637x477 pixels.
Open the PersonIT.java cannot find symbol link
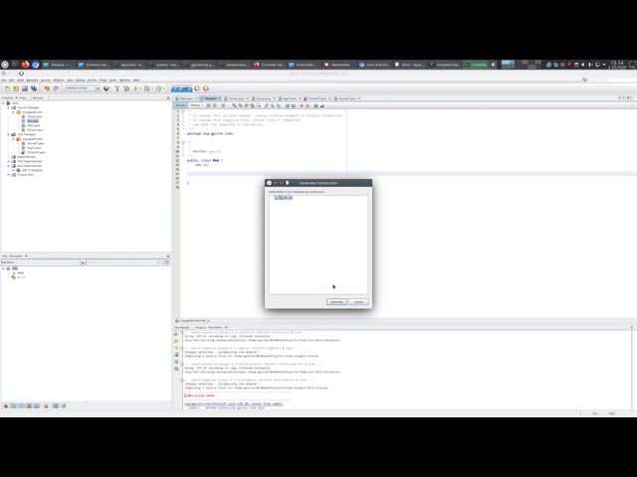[x=233, y=404]
